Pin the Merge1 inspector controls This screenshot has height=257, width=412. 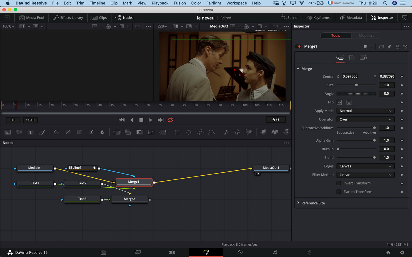389,46
